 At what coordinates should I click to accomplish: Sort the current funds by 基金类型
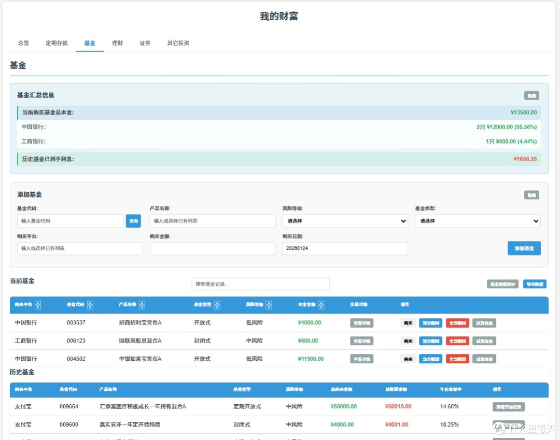click(x=217, y=305)
